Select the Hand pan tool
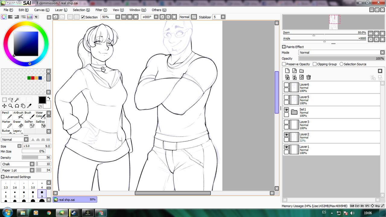Image resolution: width=386 pixels, height=217 pixels. tap(23, 106)
